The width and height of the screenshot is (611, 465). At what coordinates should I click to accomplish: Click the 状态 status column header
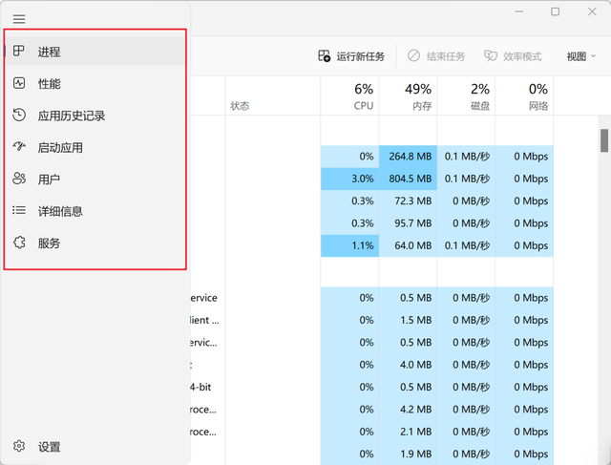tap(272, 96)
